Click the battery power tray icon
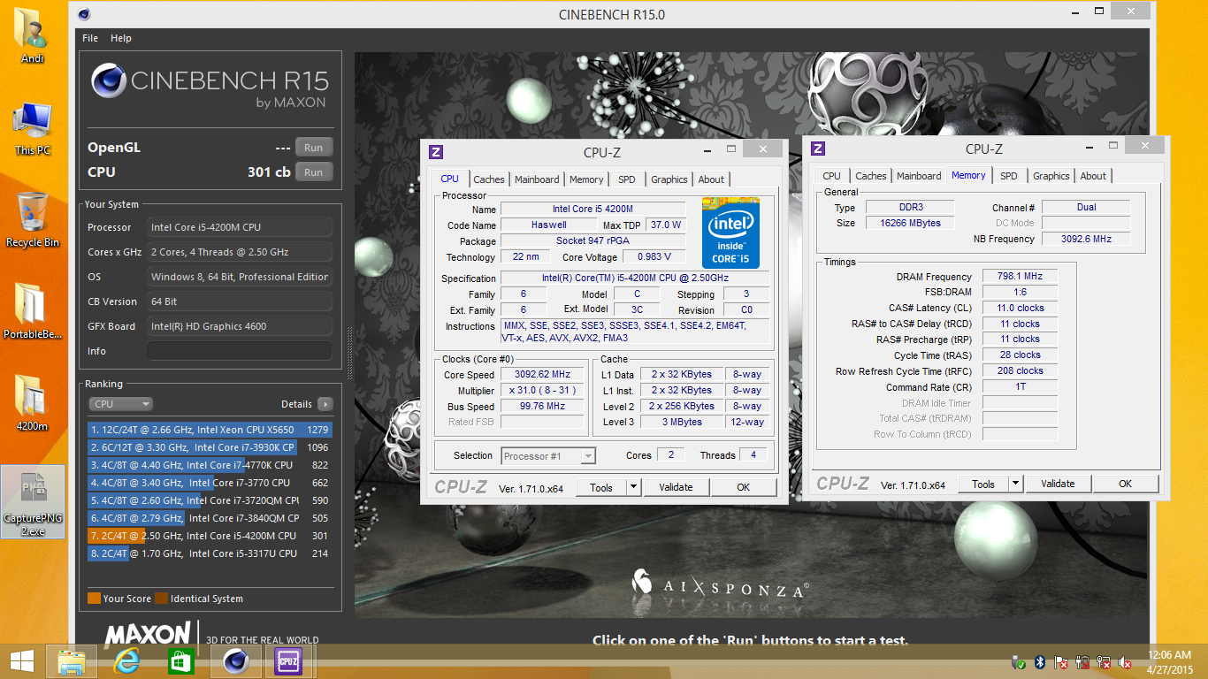The width and height of the screenshot is (1208, 679). point(1083,662)
